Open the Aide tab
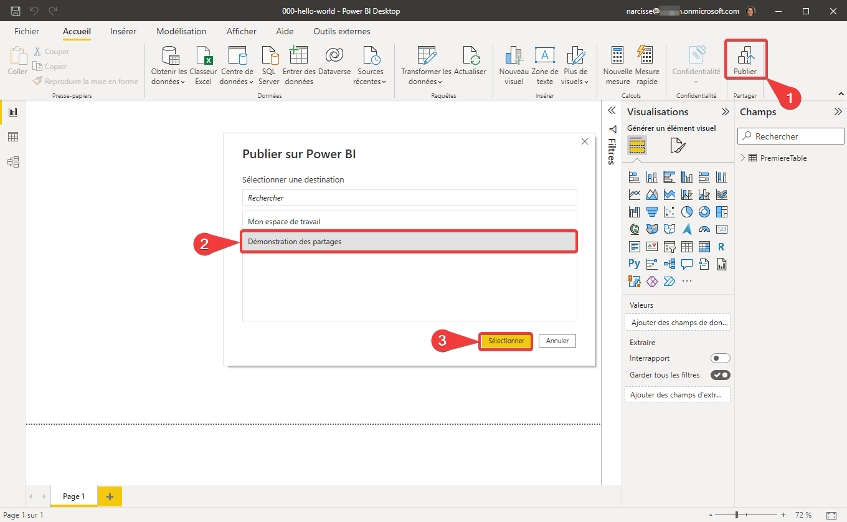The width and height of the screenshot is (847, 522). click(x=285, y=31)
